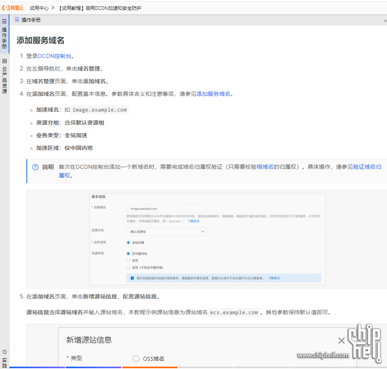The height and width of the screenshot is (369, 387).
Task: Close the 新增源站信息 dialog with X
Action: [341, 341]
